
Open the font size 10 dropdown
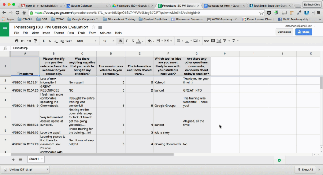pos(108,41)
